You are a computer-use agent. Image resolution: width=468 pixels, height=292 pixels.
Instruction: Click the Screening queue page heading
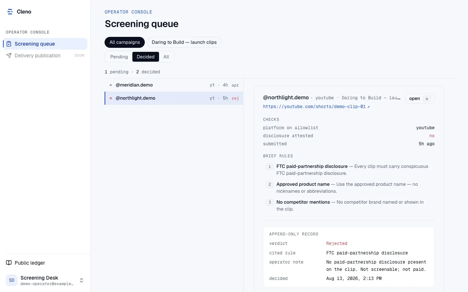[141, 24]
